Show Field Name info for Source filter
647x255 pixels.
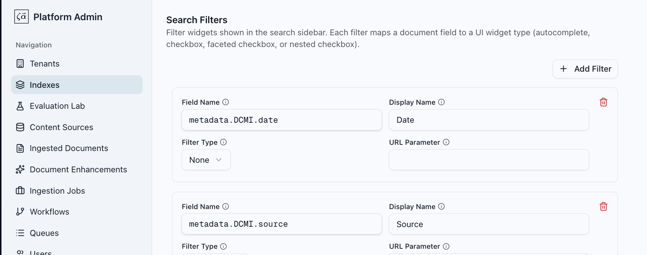pos(226,206)
